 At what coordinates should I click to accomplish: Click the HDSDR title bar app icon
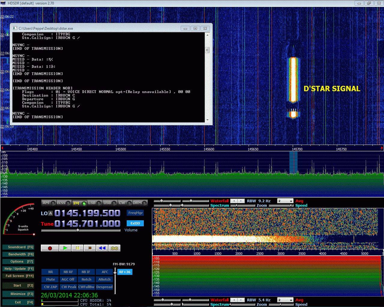pos(3,3)
